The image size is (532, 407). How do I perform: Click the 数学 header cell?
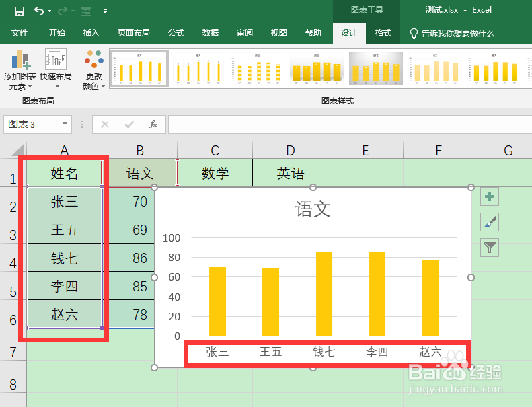215,173
